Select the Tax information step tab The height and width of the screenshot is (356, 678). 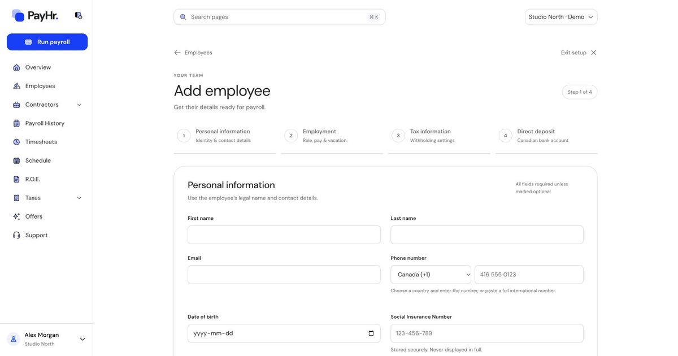point(439,136)
